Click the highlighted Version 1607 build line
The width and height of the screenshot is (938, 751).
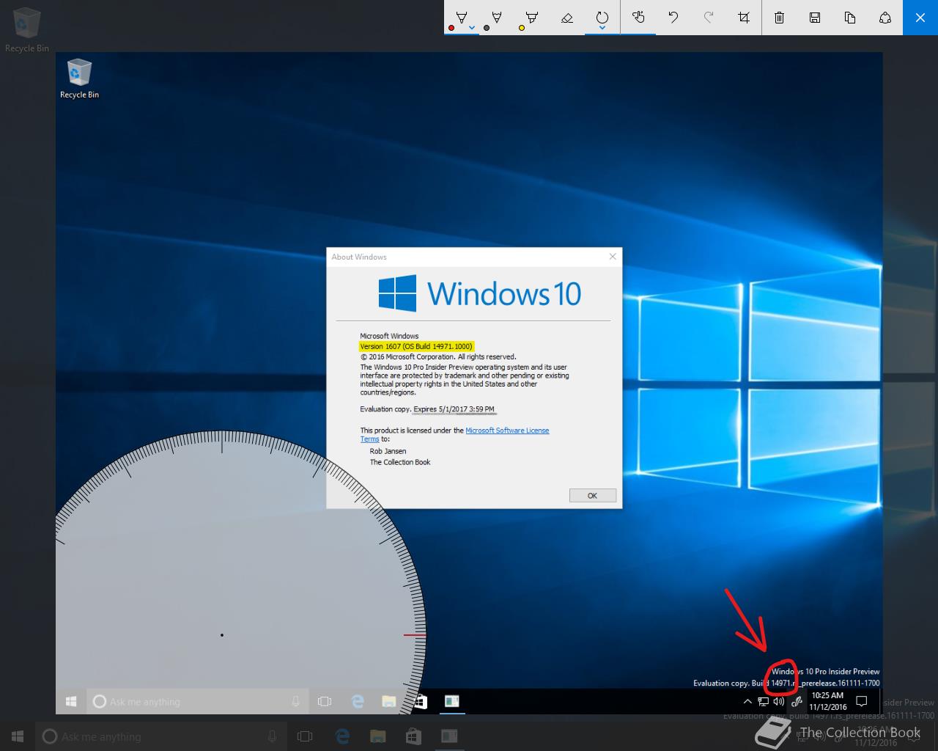pos(416,346)
